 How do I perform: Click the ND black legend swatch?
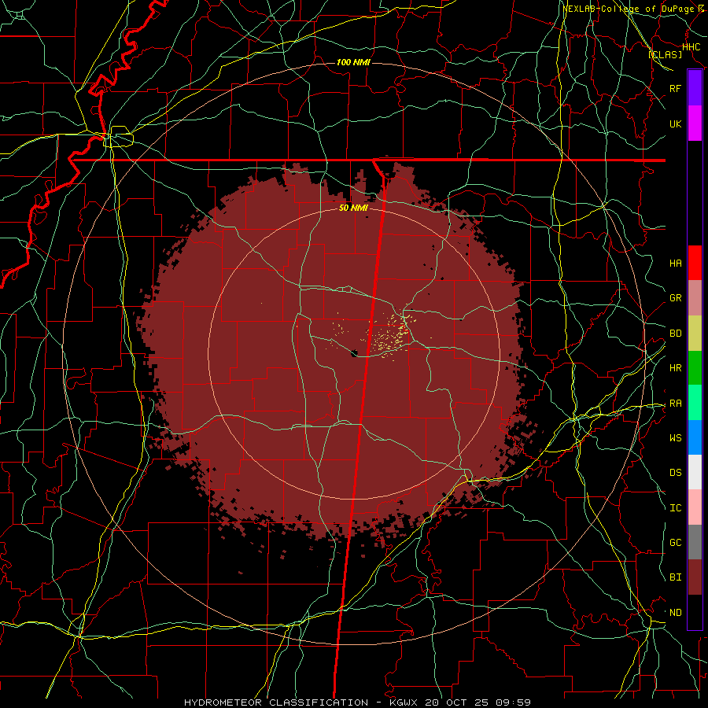(x=695, y=612)
